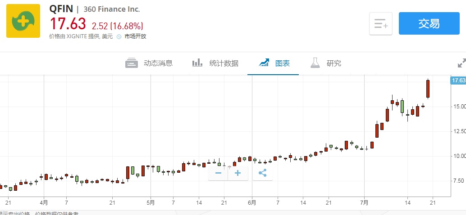The width and height of the screenshot is (466, 215).
Task: Click the 4月 label on the time axis
Action: click(x=44, y=202)
